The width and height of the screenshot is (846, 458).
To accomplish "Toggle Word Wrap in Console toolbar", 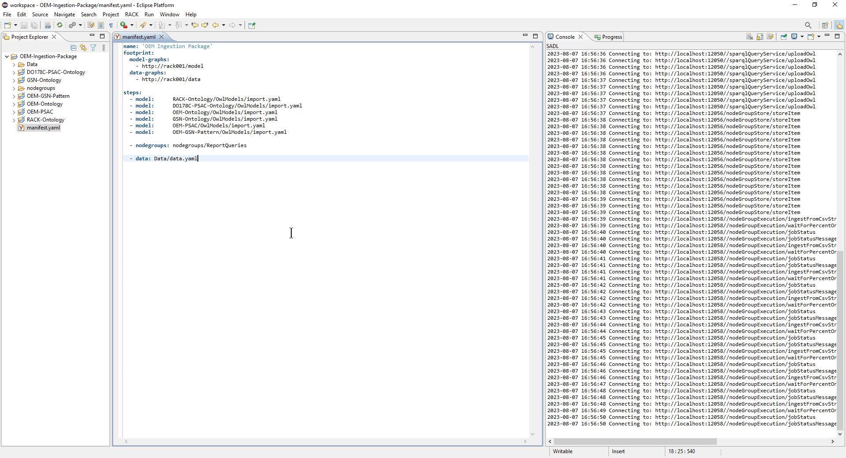I will [x=770, y=37].
